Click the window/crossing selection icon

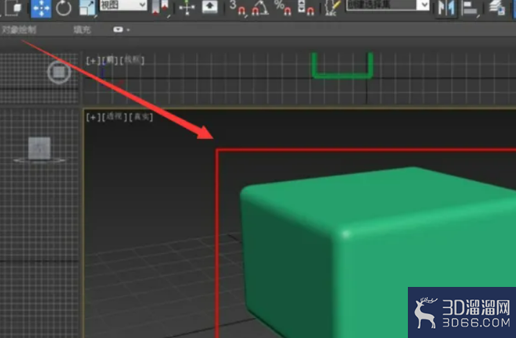pyautogui.click(x=13, y=8)
